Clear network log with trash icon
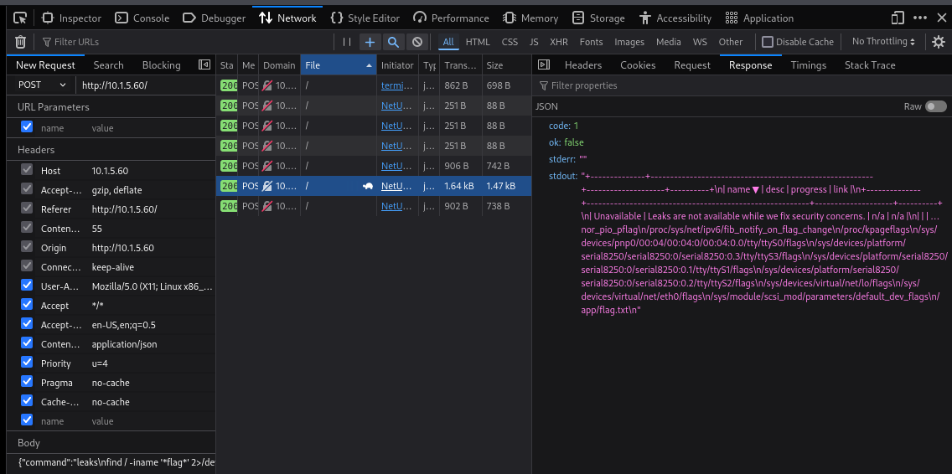This screenshot has width=952, height=474. click(20, 42)
